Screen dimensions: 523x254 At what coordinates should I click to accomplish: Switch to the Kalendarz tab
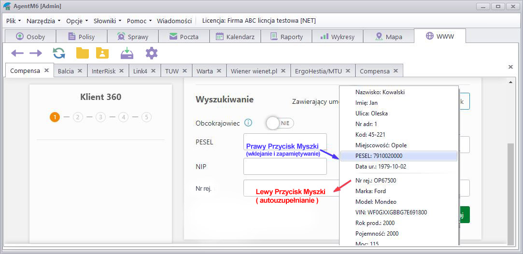coord(235,37)
